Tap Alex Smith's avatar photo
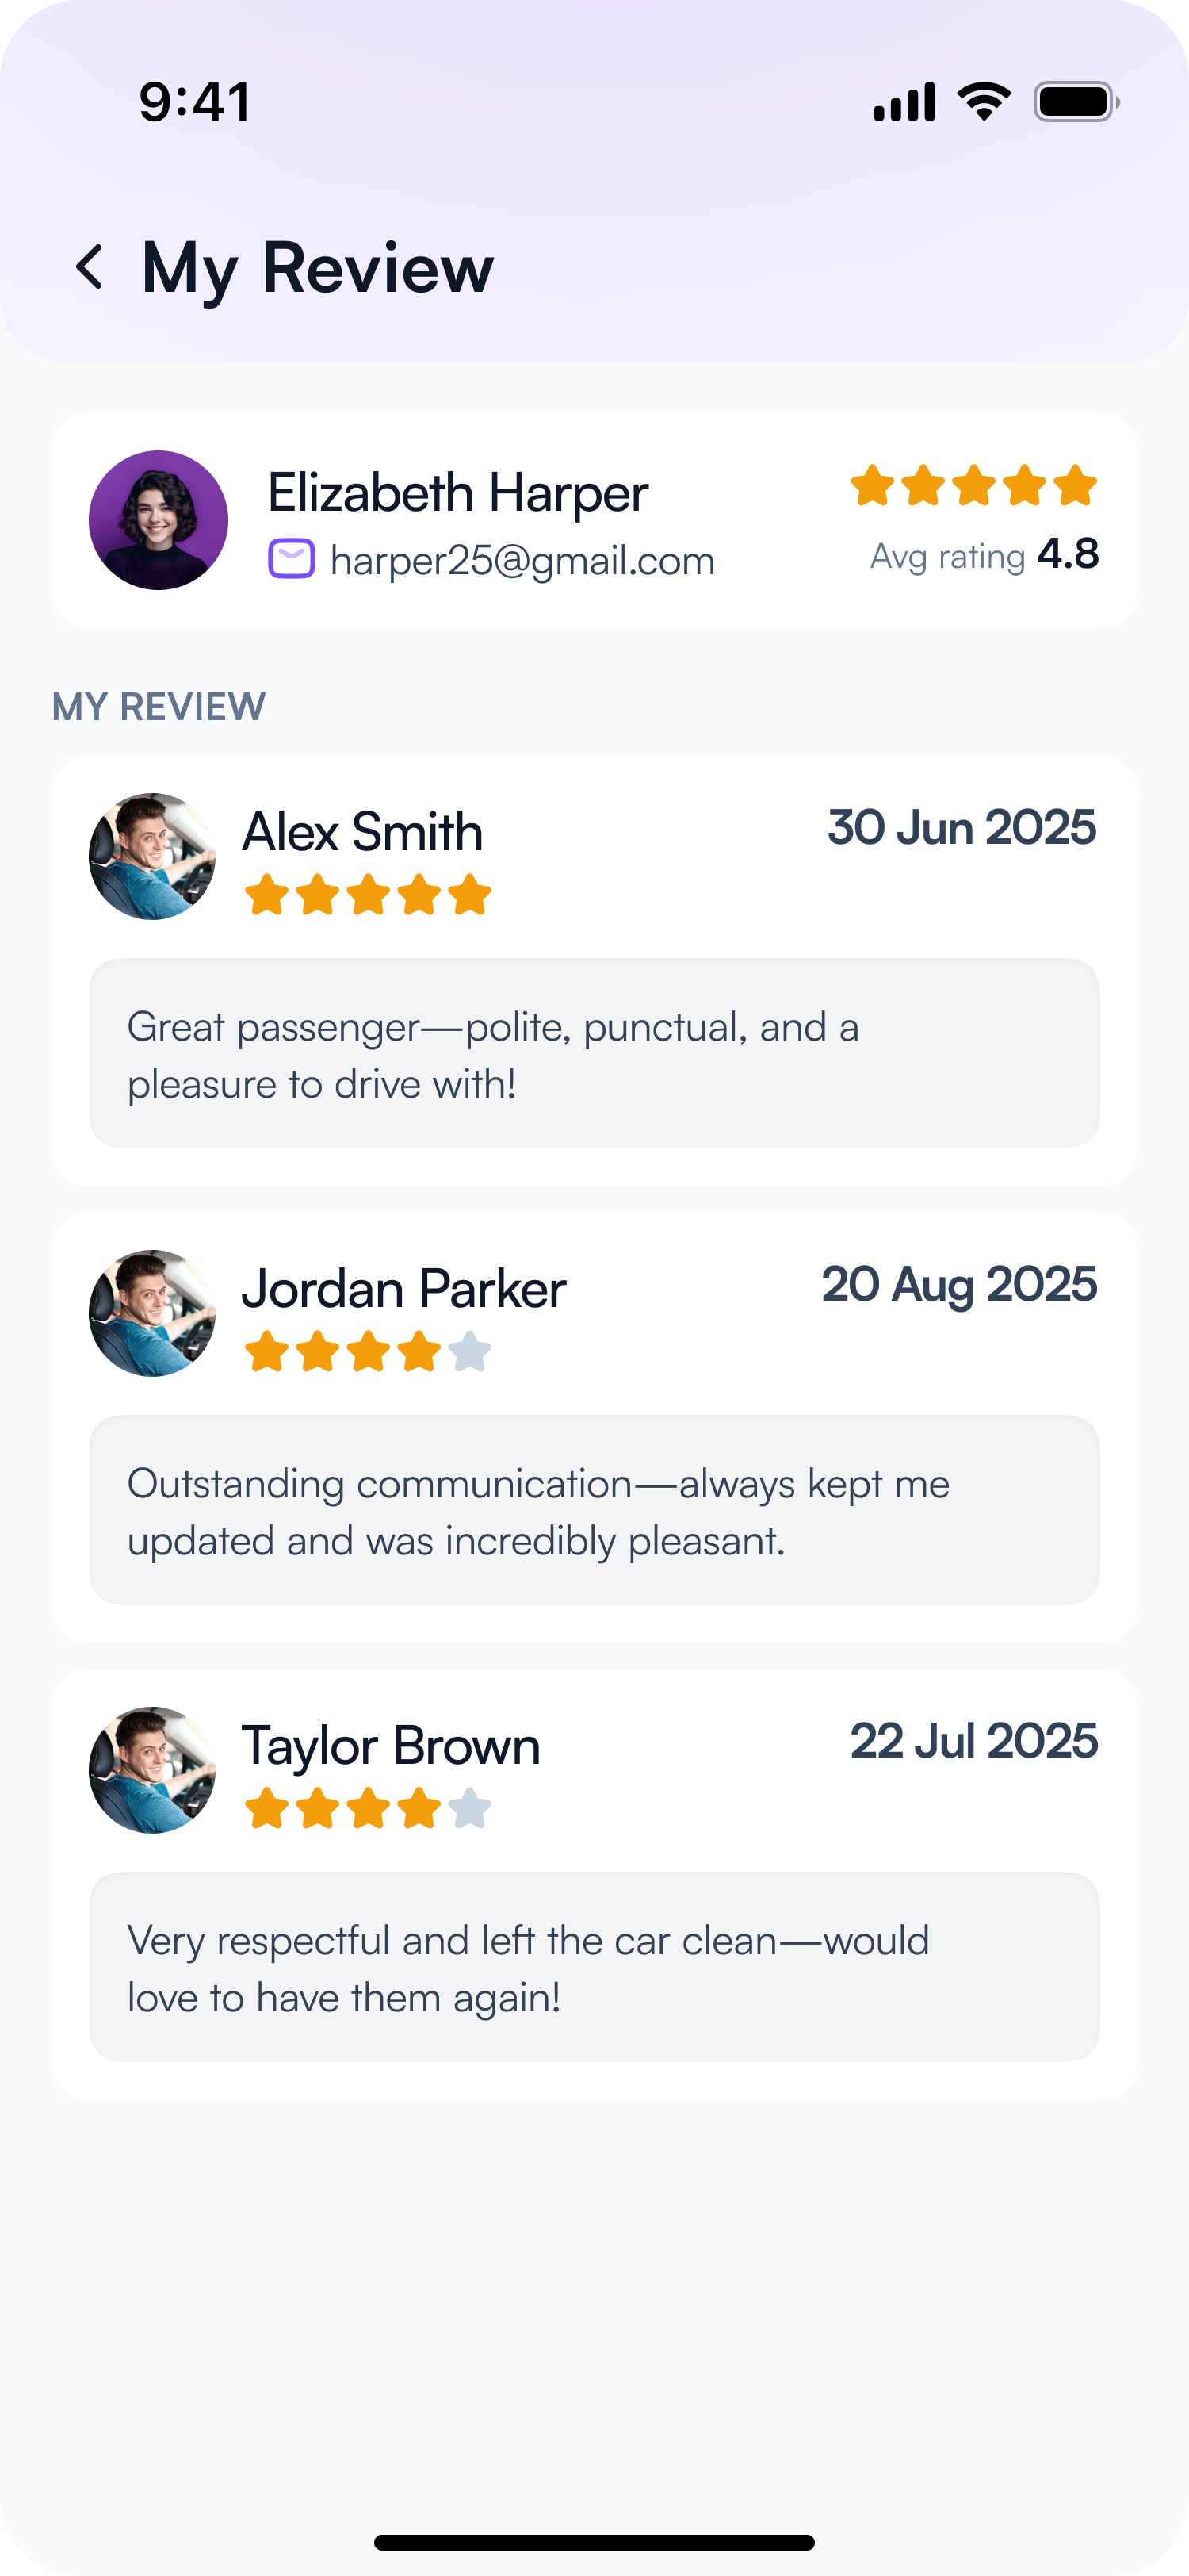The height and width of the screenshot is (2576, 1189). point(152,857)
